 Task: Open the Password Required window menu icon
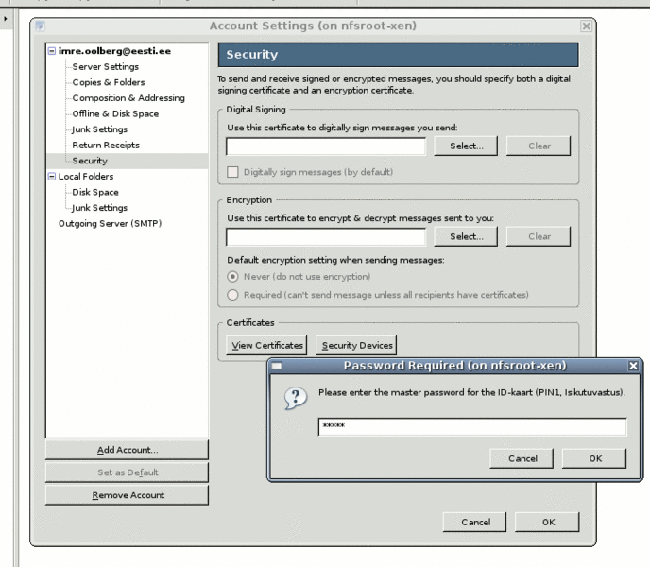(x=277, y=366)
